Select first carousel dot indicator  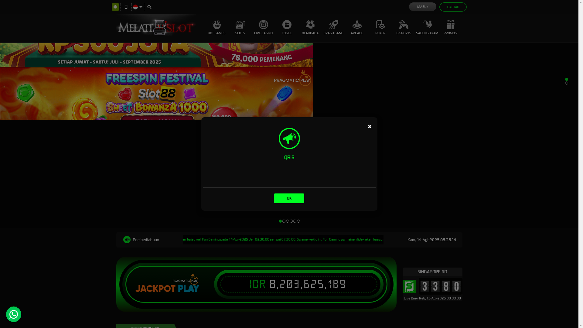tap(280, 221)
